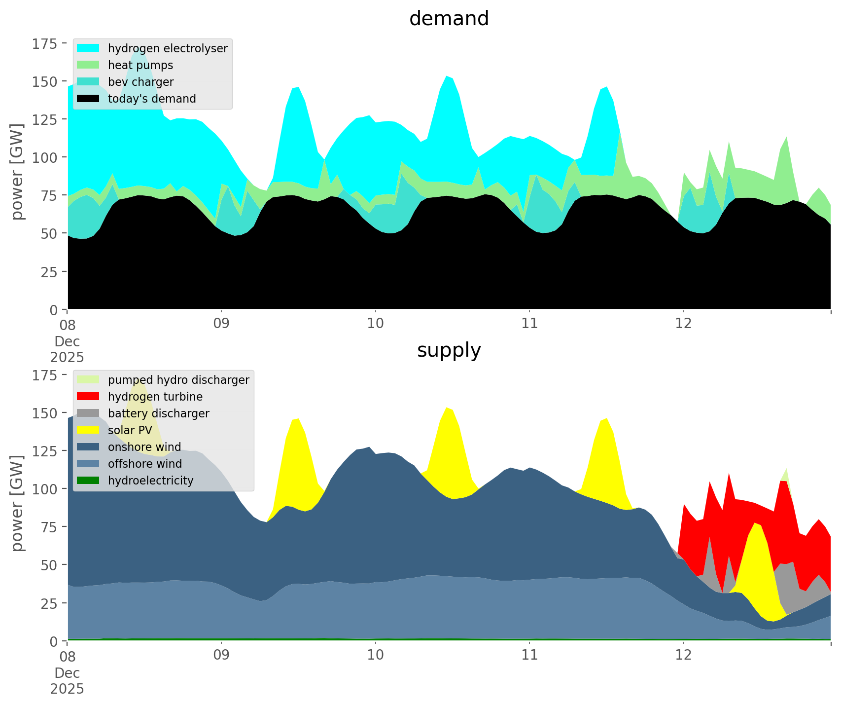This screenshot has height=706, width=841.
Task: Click the 'pumped hydro discharger' legend label
Action: pos(178,380)
